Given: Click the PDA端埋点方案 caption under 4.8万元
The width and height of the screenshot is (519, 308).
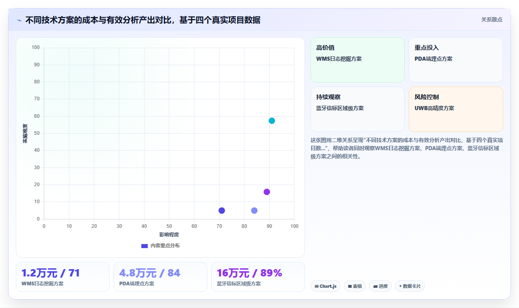Looking at the screenshot, I should click(x=137, y=283).
